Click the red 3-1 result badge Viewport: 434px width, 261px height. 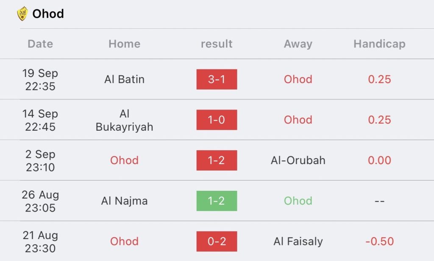click(x=217, y=80)
